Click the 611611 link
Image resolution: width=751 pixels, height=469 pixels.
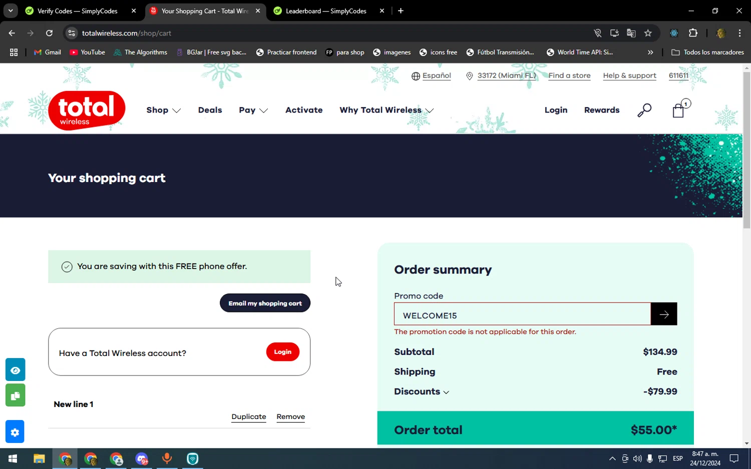(x=678, y=75)
